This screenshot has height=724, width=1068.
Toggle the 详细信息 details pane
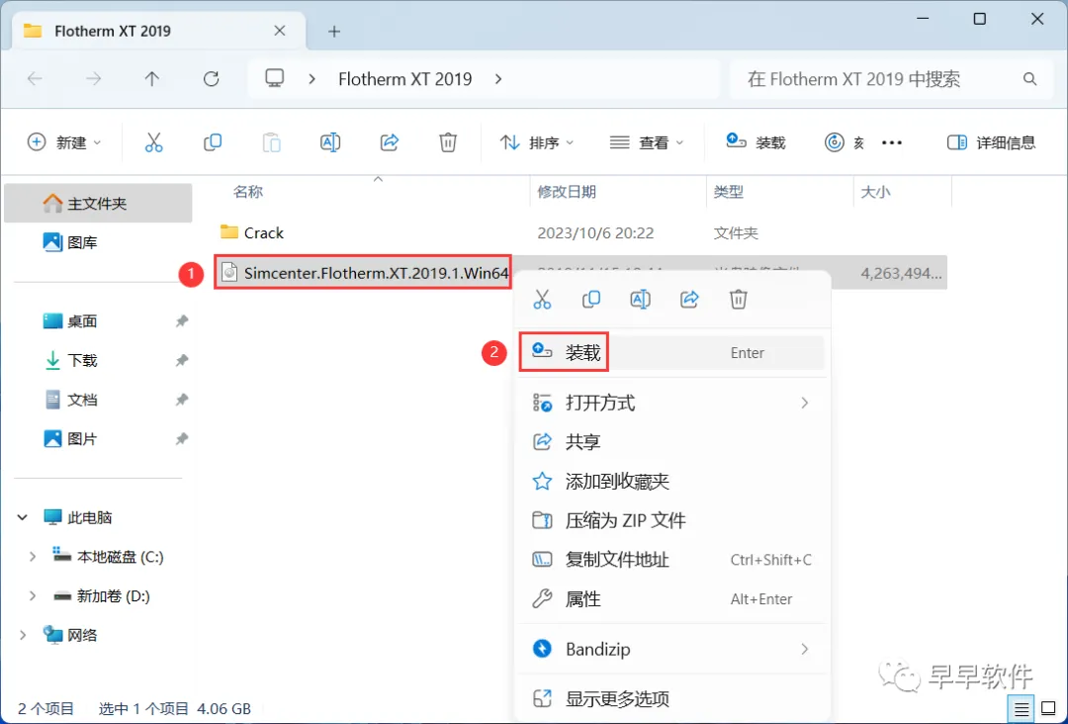pyautogui.click(x=991, y=142)
